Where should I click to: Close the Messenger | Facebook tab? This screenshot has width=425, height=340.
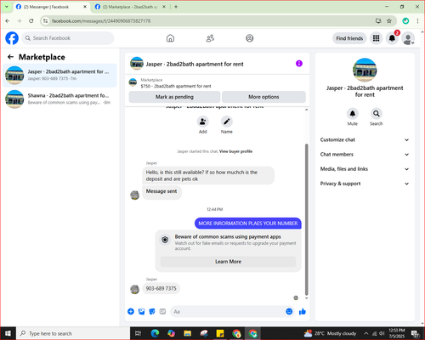click(85, 7)
